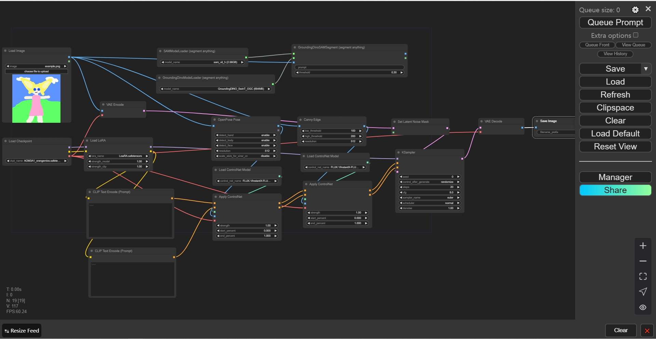This screenshot has height=339, width=656.
Task: Open the ckpt_name selector in Load Checkpoint
Action: point(37,161)
